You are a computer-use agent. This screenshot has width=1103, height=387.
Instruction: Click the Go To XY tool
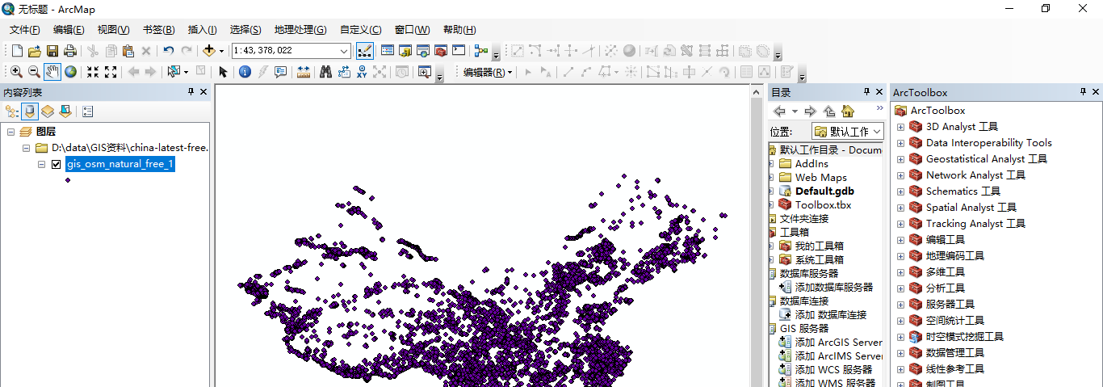pyautogui.click(x=362, y=72)
